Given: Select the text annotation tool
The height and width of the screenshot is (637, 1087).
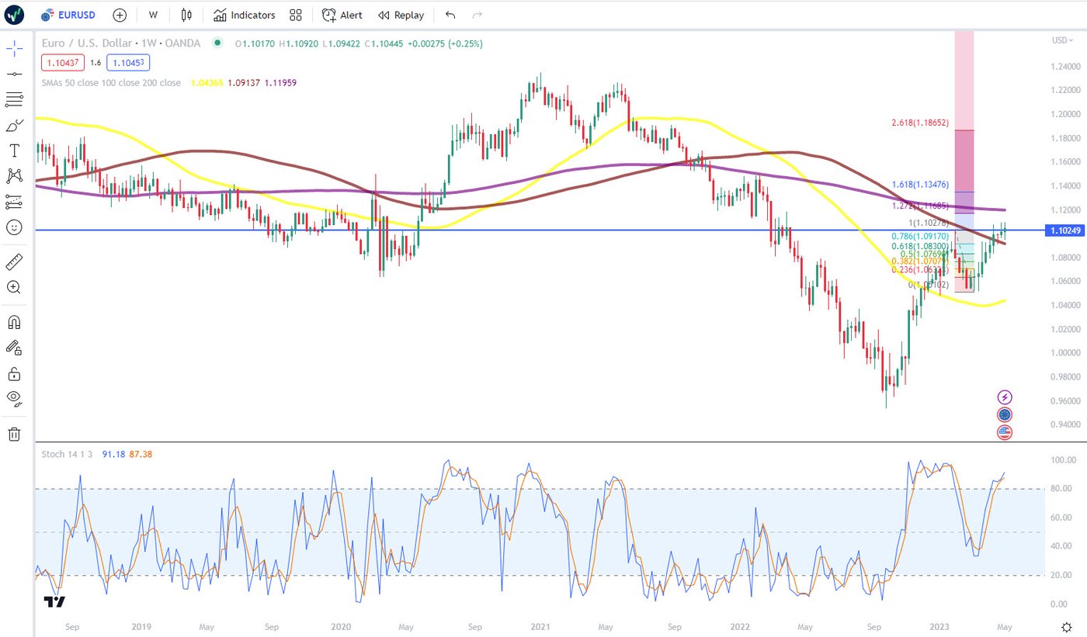Looking at the screenshot, I should [x=14, y=150].
